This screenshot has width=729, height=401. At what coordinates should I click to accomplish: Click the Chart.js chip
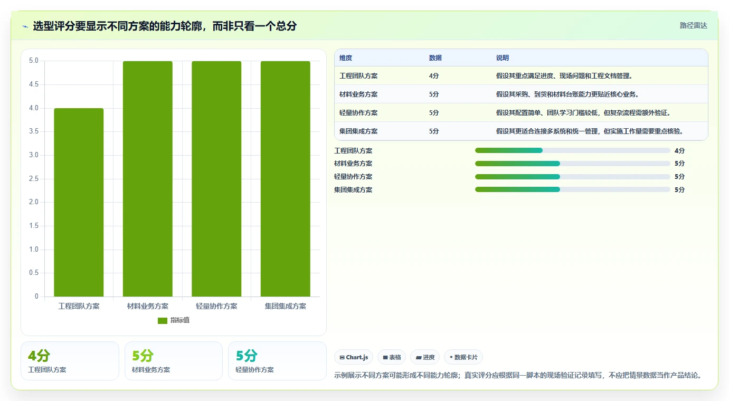(x=354, y=357)
